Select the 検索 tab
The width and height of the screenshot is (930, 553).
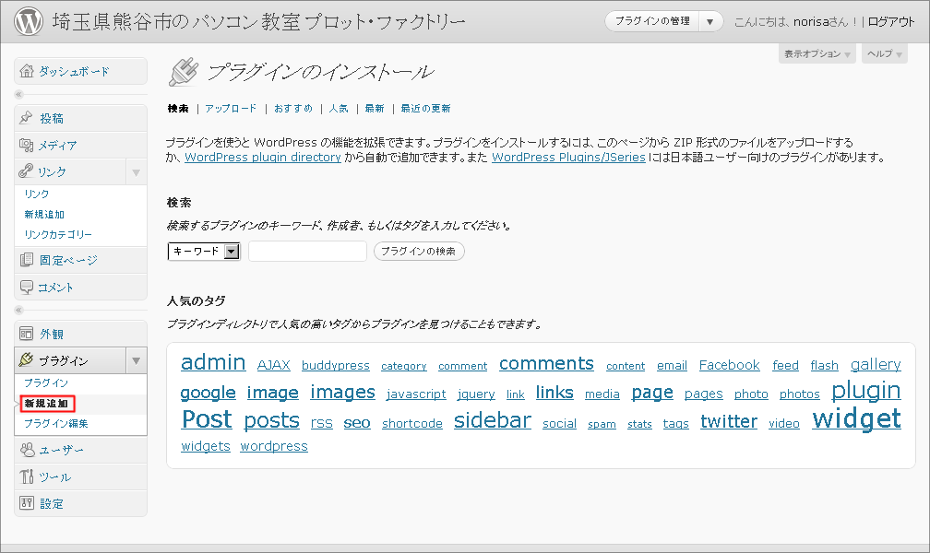[x=178, y=109]
